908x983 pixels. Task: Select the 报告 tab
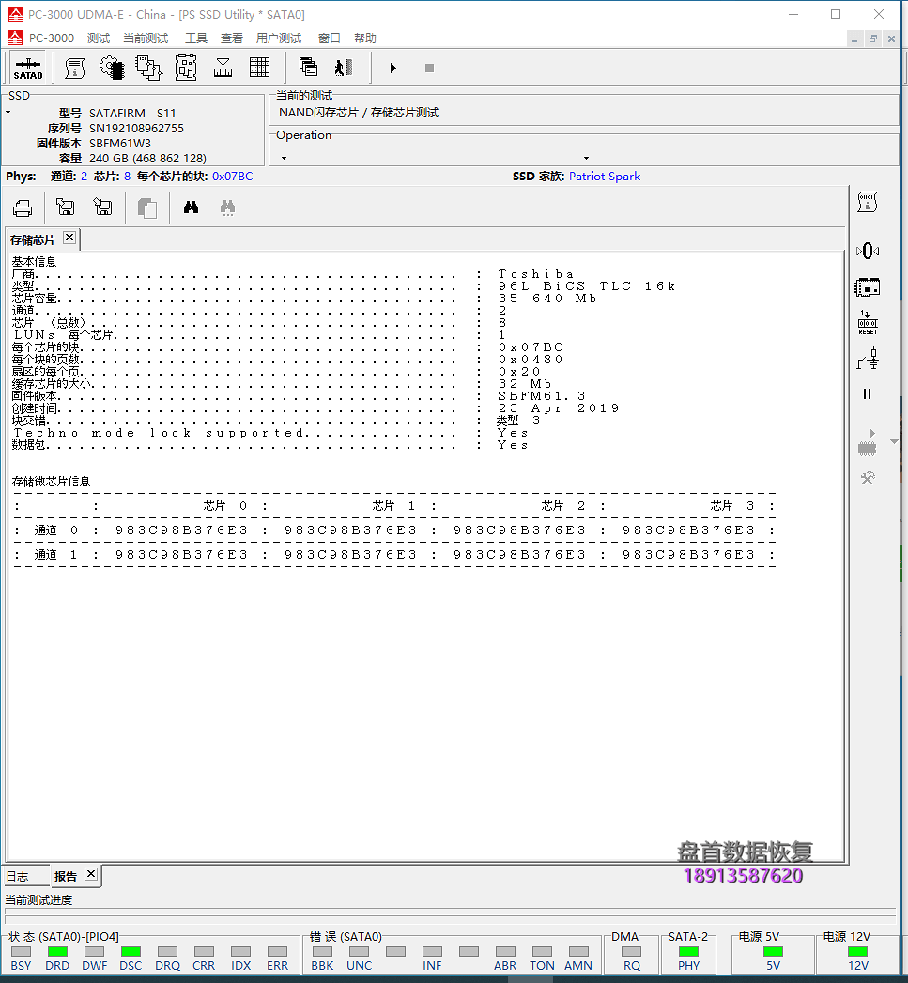(x=65, y=876)
